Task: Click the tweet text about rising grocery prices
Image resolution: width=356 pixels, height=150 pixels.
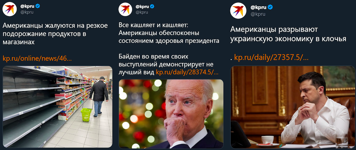Action: click(55, 34)
